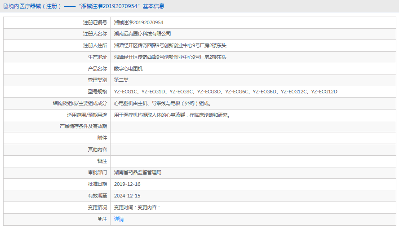399x228 pixels.
Task: Click the 注册人住所 label
Action: 95,45
